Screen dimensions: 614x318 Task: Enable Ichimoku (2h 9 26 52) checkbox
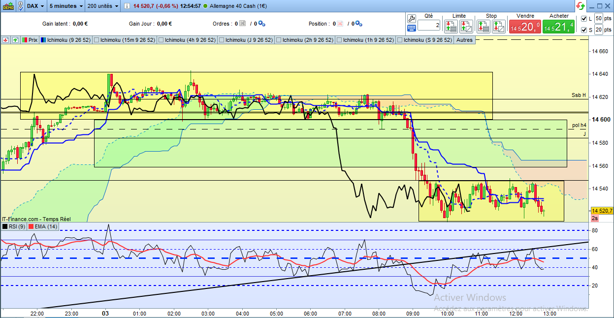click(x=279, y=40)
